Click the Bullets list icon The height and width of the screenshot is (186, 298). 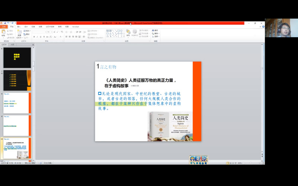coord(67,32)
